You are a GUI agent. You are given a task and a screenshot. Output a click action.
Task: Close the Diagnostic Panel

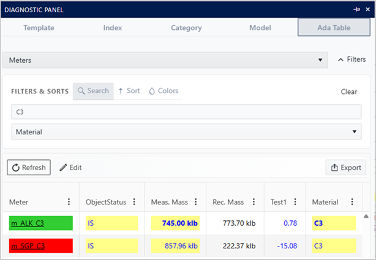tap(367, 10)
